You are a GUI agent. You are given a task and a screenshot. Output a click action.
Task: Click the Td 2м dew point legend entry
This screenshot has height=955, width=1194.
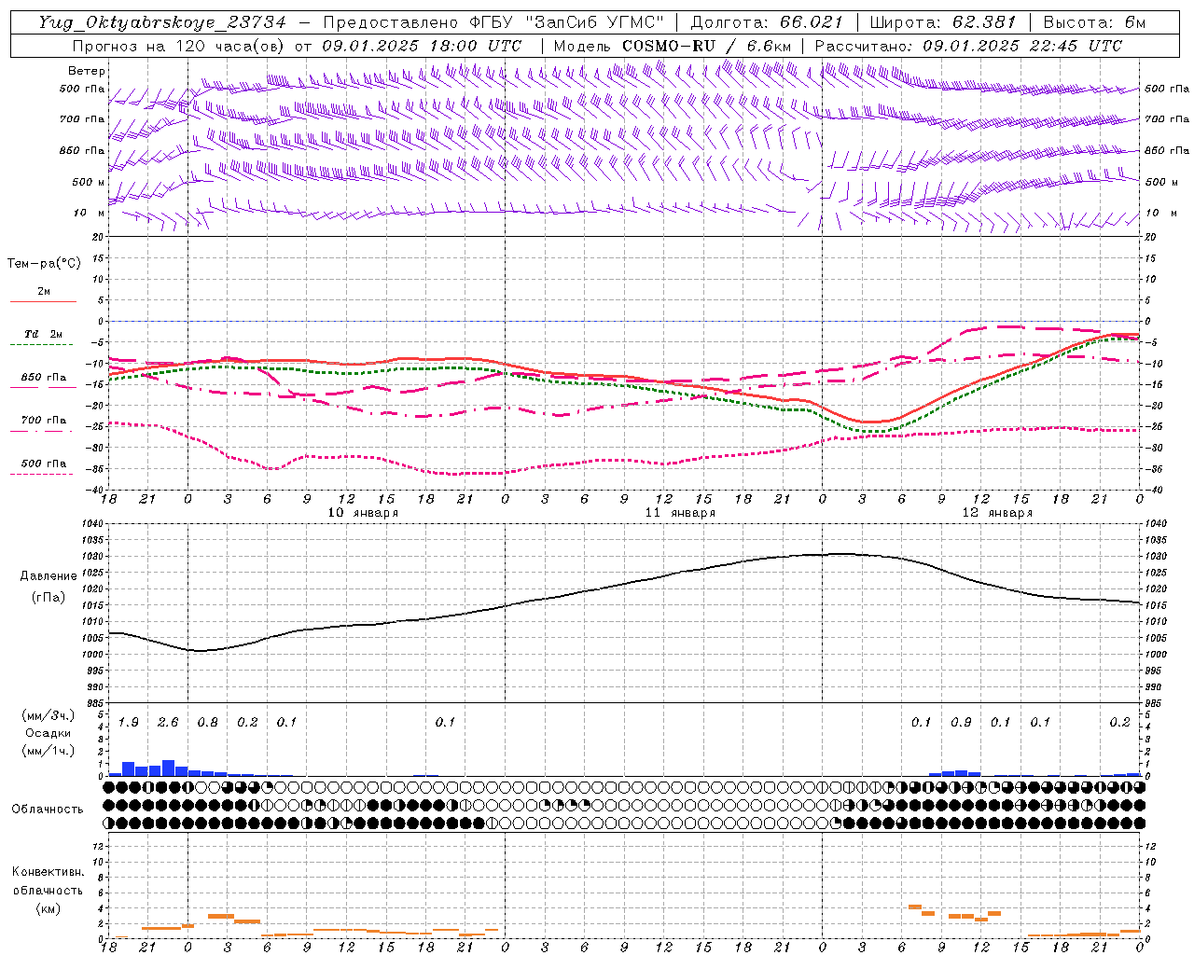[x=44, y=334]
